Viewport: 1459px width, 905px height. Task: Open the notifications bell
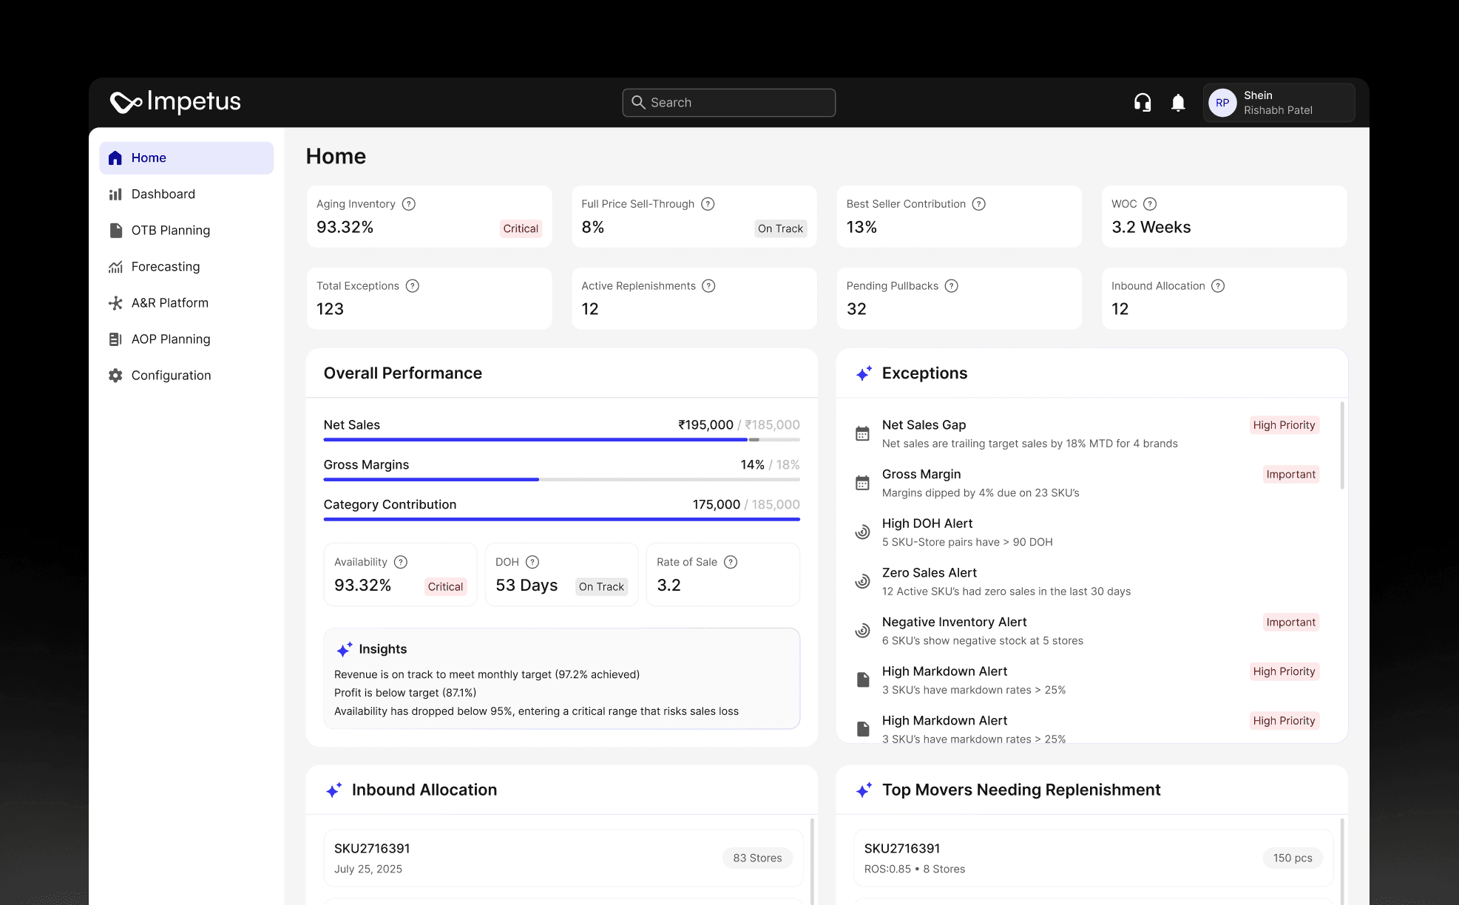point(1178,103)
